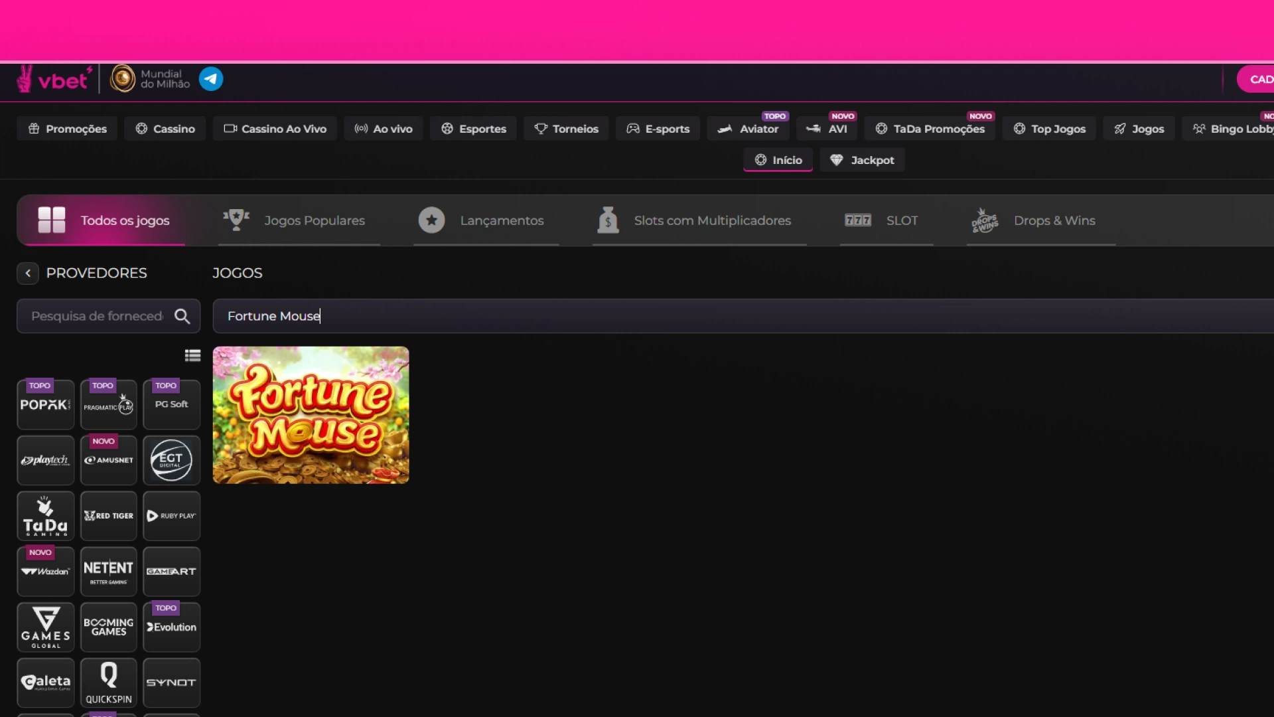Select the PopOK provider tile
Image resolution: width=1274 pixels, height=717 pixels.
[x=45, y=404]
